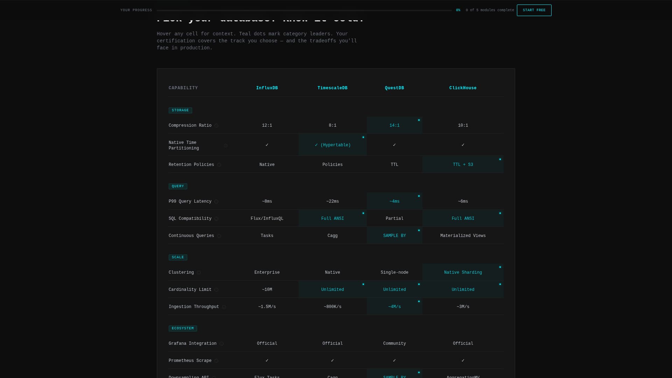Click InfluxDB's 'Tasks' cell
This screenshot has height=378, width=672.
coord(267,236)
